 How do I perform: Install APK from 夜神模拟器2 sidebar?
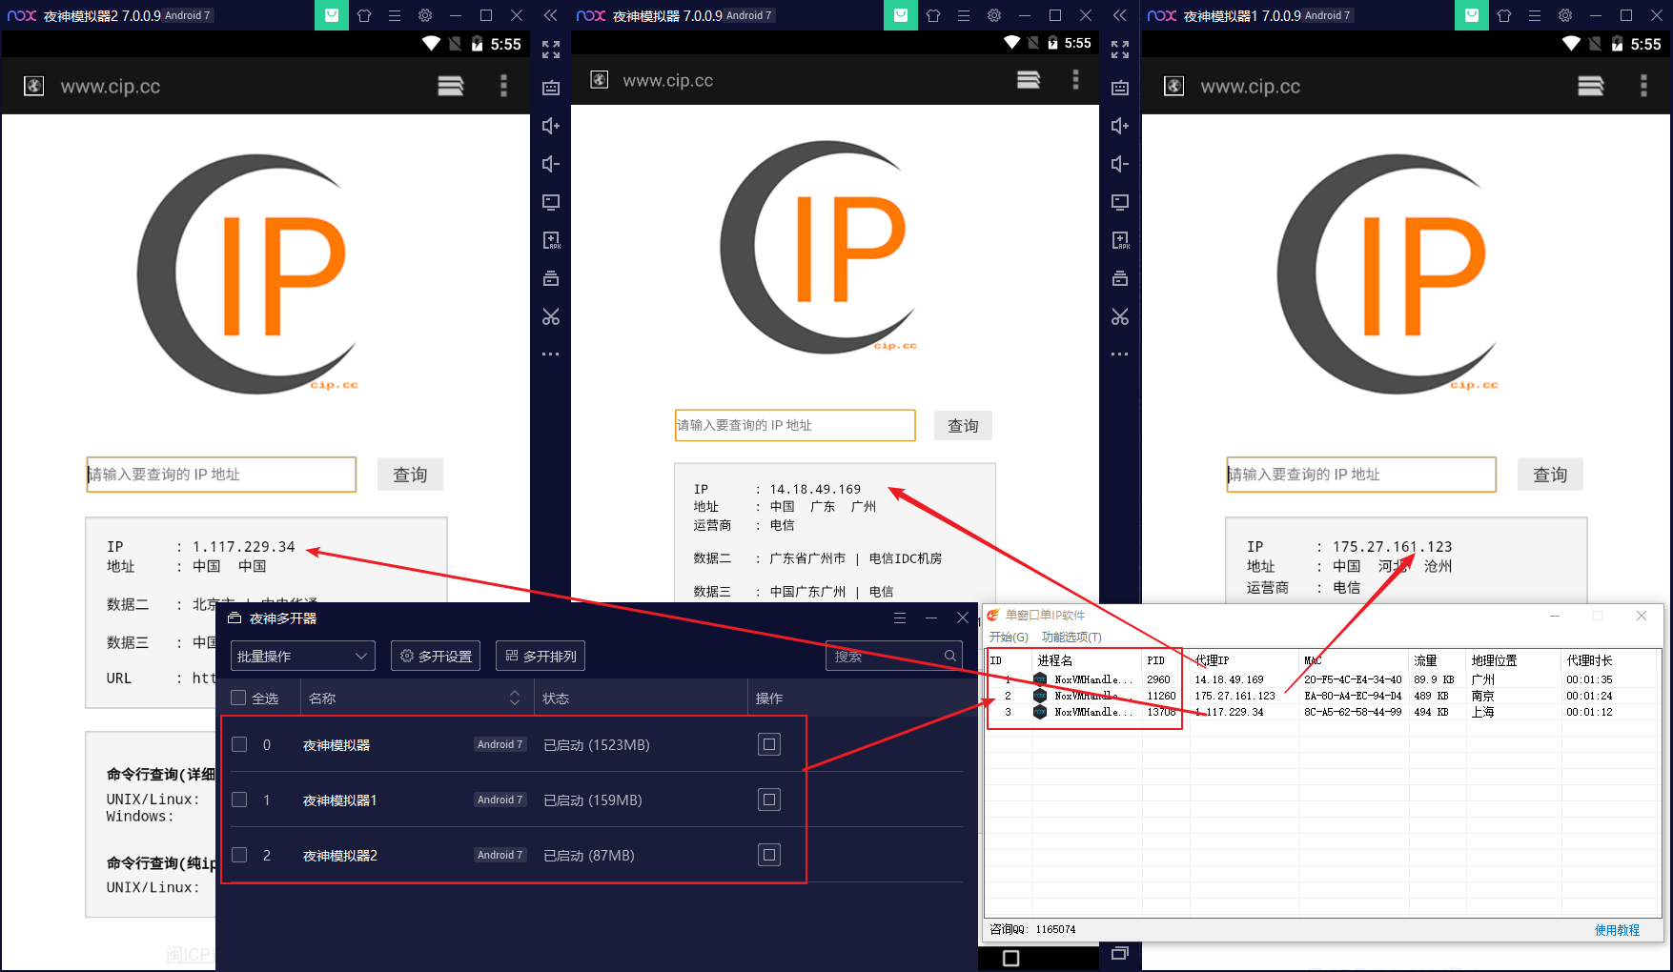click(551, 240)
